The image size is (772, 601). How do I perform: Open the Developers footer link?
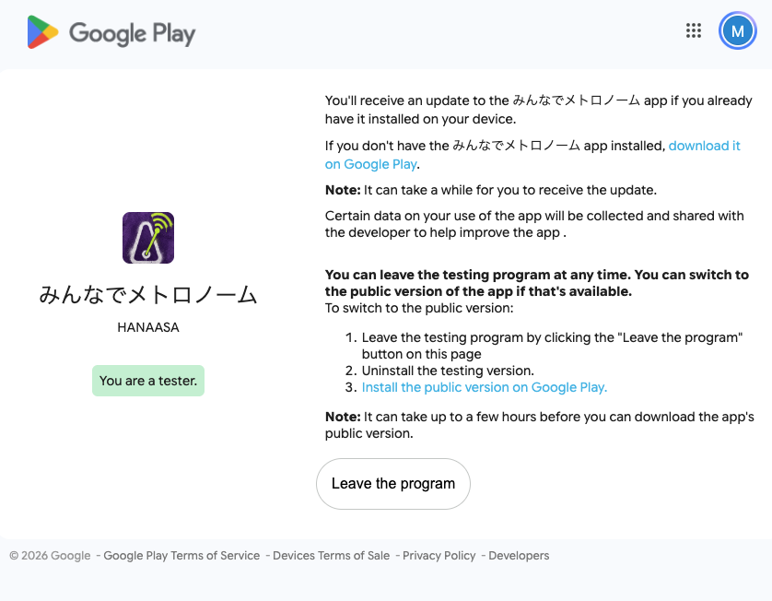pyautogui.click(x=519, y=555)
